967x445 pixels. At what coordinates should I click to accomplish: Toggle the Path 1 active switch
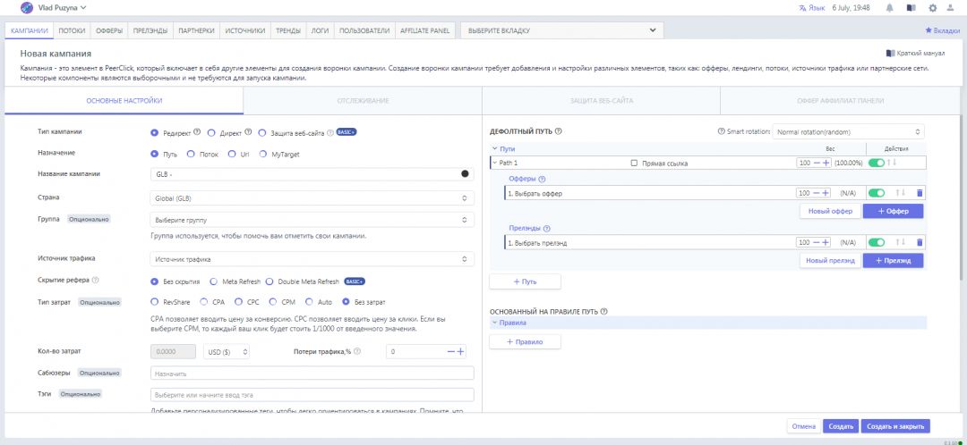pos(877,163)
